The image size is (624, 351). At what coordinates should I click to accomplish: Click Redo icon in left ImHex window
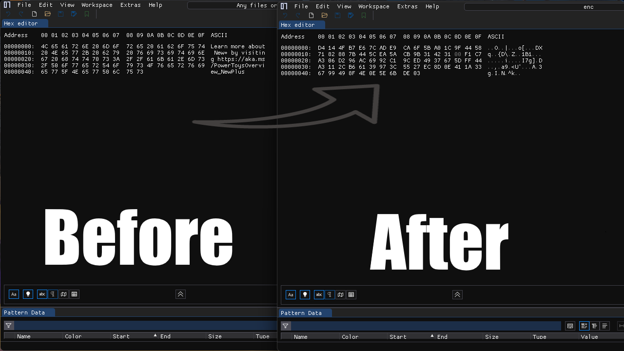pyautogui.click(x=21, y=14)
